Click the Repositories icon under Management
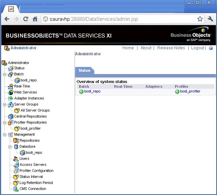This screenshot has width=217, height=195. 16,140
